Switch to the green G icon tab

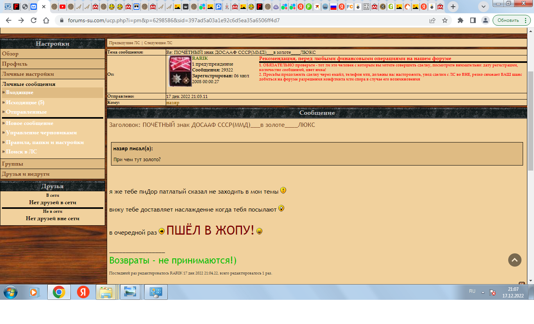(x=391, y=7)
